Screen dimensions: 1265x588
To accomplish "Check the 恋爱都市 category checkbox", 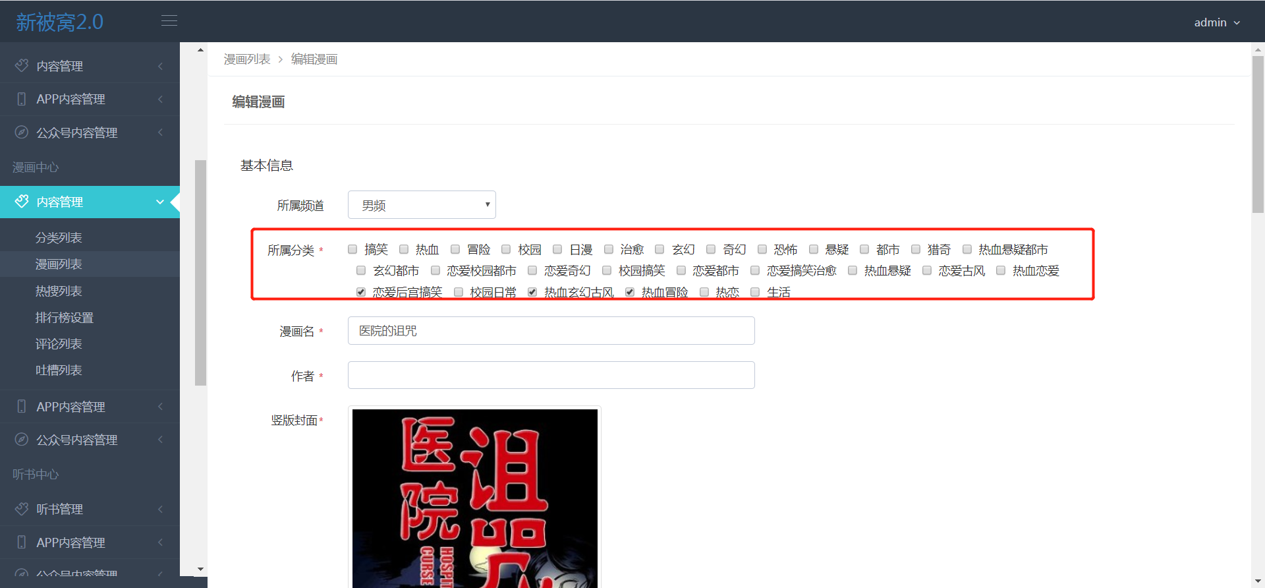I will tap(681, 270).
